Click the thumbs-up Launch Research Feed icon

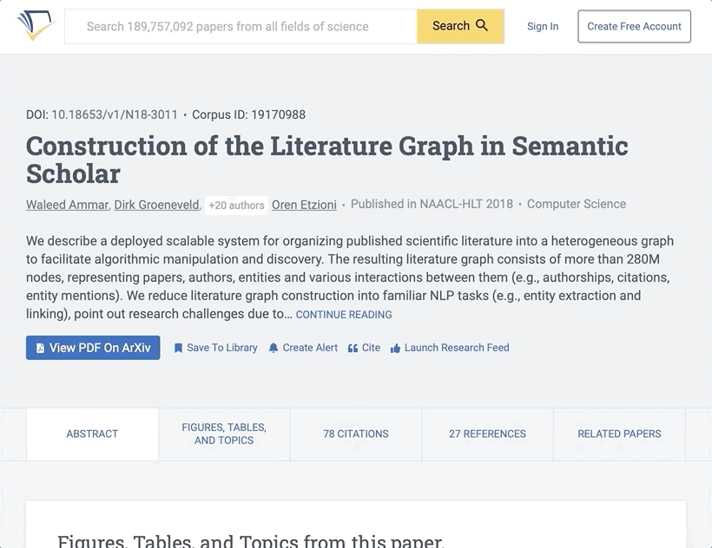395,348
